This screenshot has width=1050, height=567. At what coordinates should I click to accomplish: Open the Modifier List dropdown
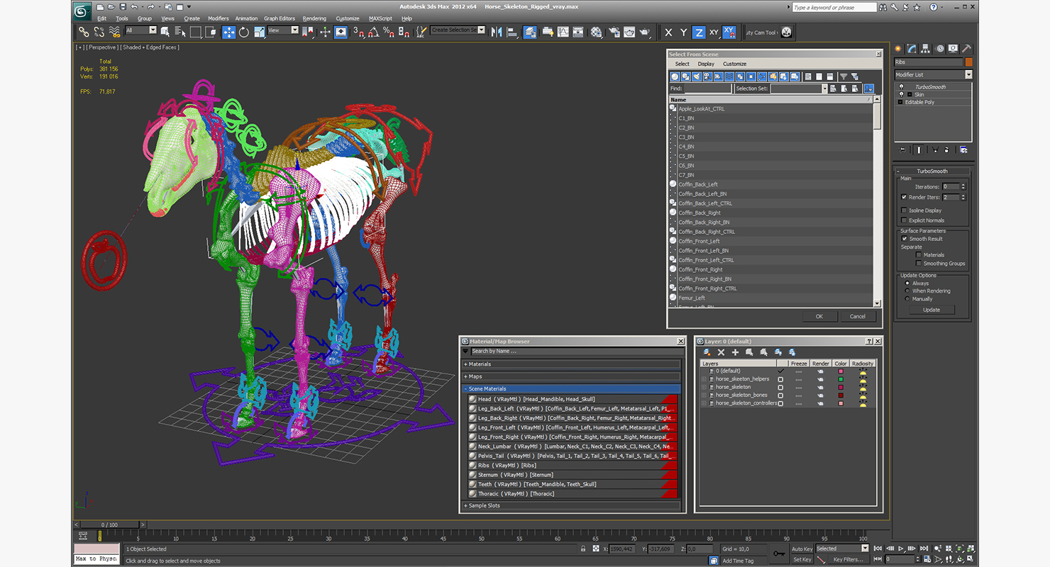(968, 74)
